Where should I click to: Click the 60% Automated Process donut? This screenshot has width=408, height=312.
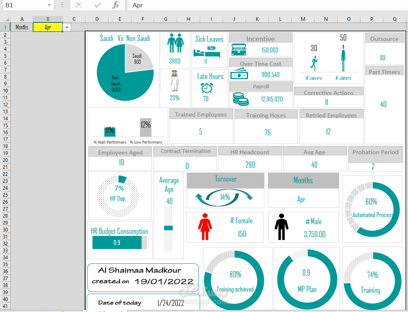(x=372, y=209)
